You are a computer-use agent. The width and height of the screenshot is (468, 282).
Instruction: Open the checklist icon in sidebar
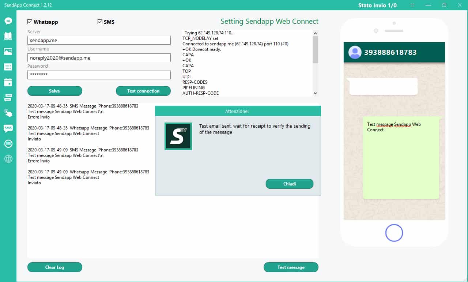click(8, 67)
